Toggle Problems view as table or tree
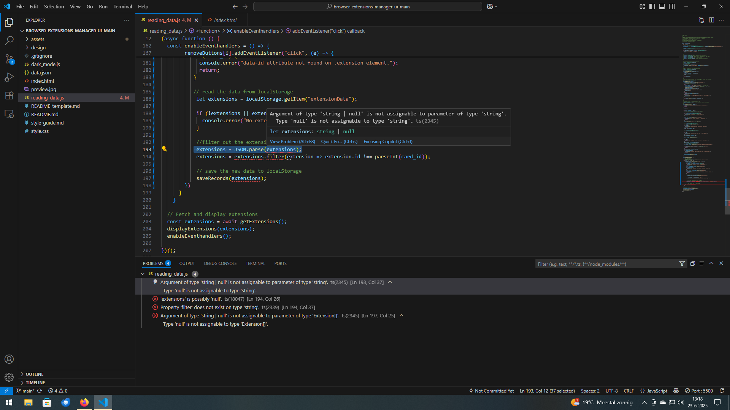This screenshot has width=730, height=410. pyautogui.click(x=701, y=263)
